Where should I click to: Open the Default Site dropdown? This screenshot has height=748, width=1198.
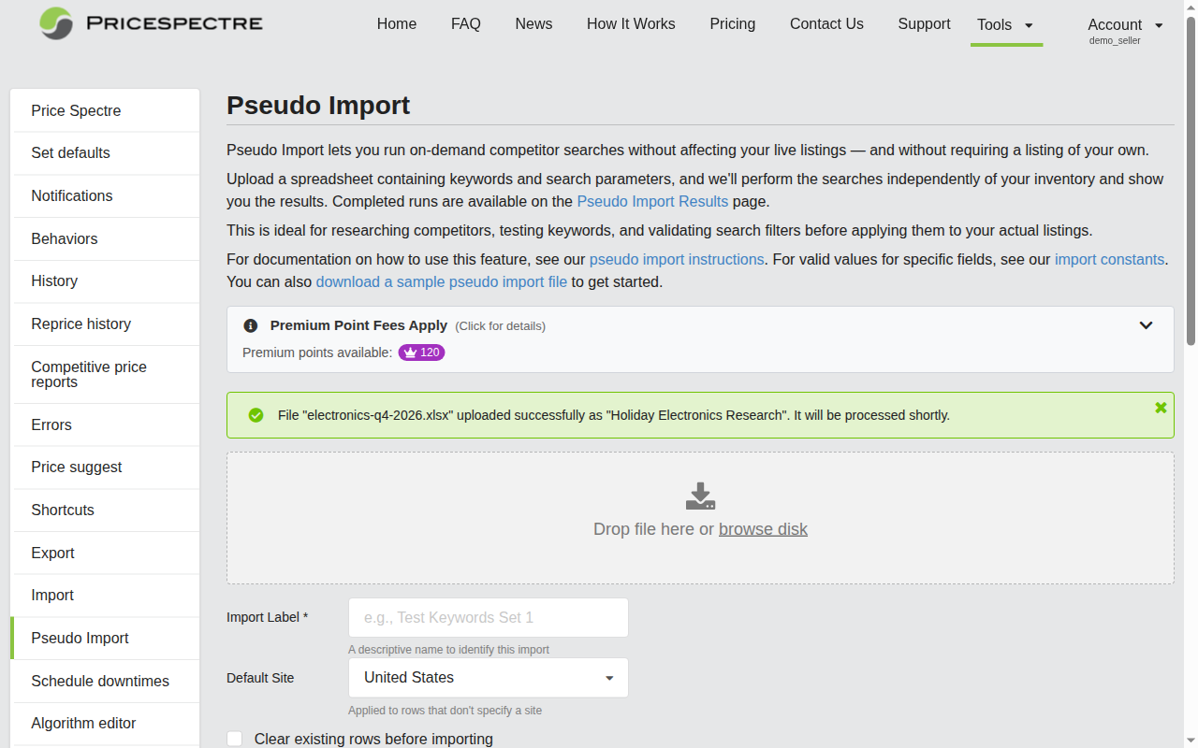point(488,677)
